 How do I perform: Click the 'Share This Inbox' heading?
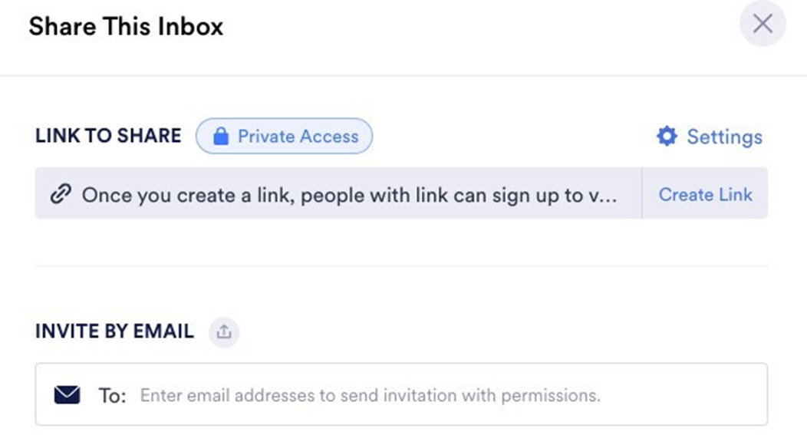coord(126,27)
